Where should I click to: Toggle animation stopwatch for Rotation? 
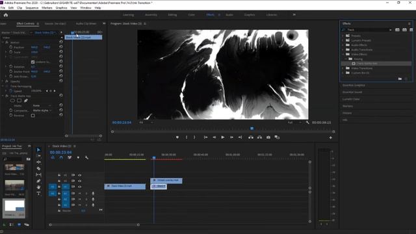tap(11, 66)
